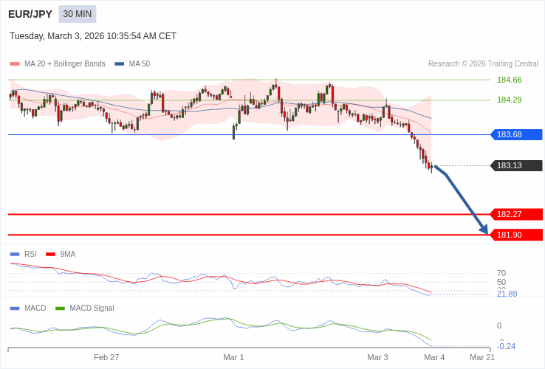This screenshot has width=545, height=369.
Task: Click the RSI 50 axis label
Action: [x=501, y=282]
